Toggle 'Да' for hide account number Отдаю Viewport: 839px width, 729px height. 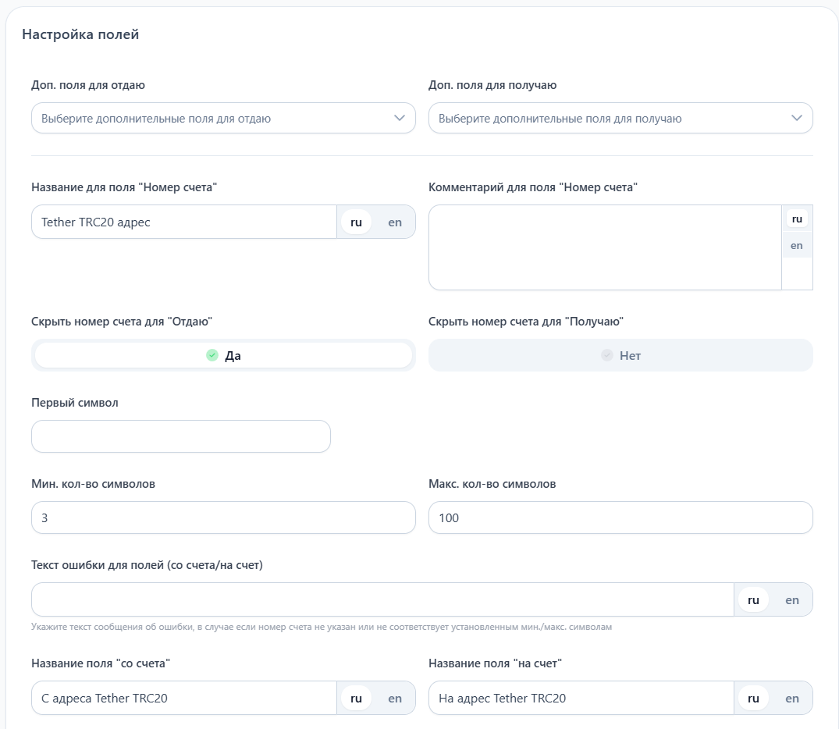[x=223, y=355]
